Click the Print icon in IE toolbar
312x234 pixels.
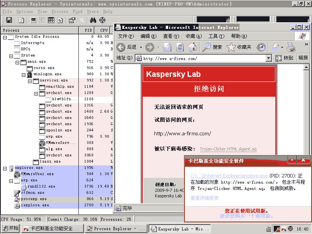pyautogui.click(x=291, y=47)
